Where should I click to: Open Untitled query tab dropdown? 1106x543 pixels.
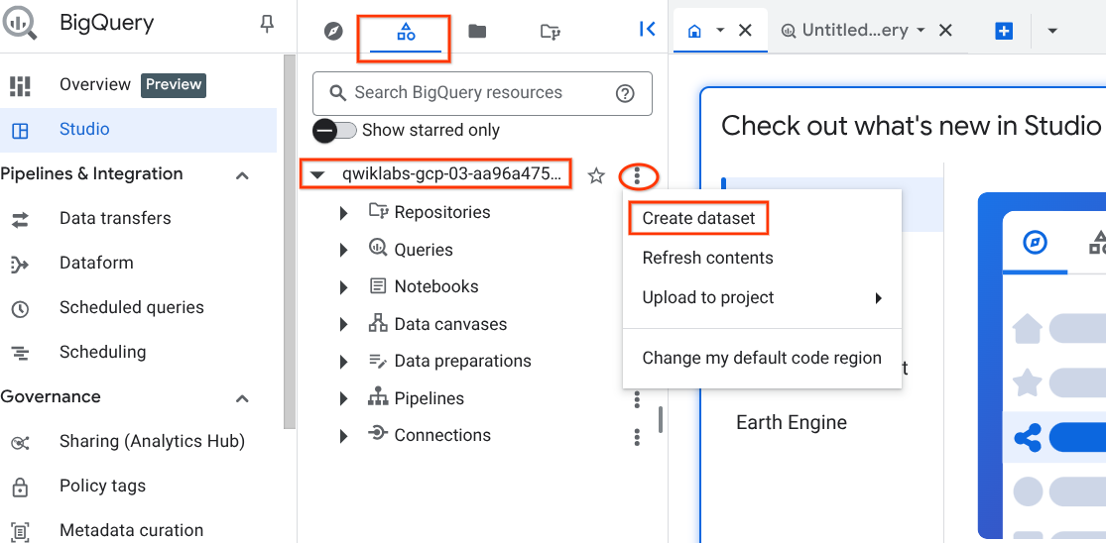[x=921, y=31]
